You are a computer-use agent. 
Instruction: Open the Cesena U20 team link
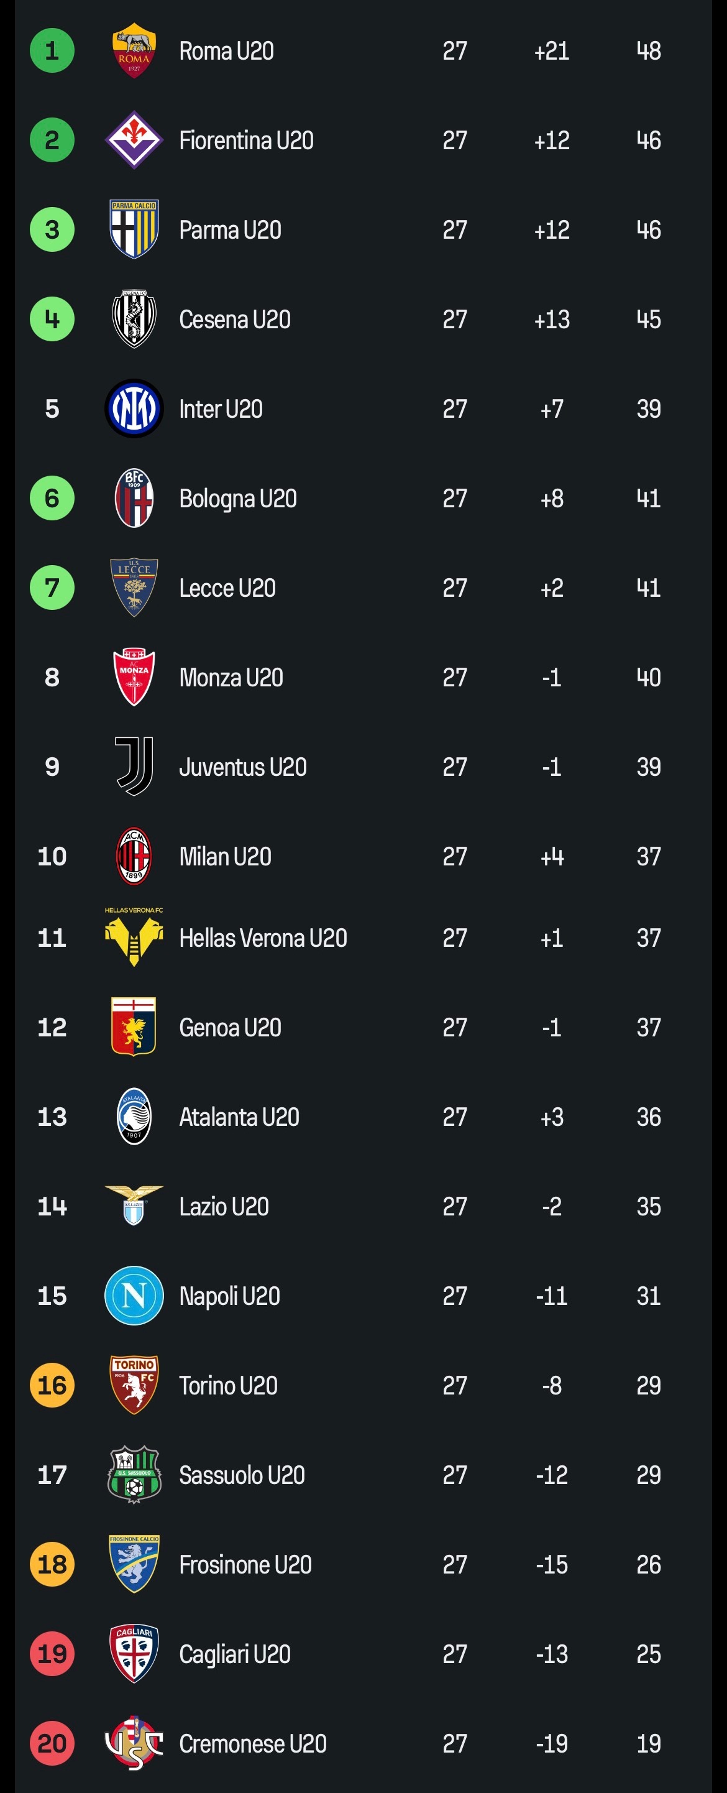pyautogui.click(x=234, y=320)
